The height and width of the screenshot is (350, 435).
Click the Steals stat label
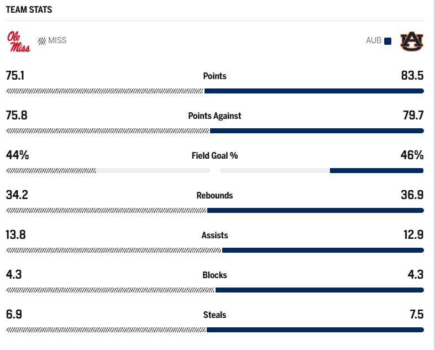pyautogui.click(x=214, y=315)
